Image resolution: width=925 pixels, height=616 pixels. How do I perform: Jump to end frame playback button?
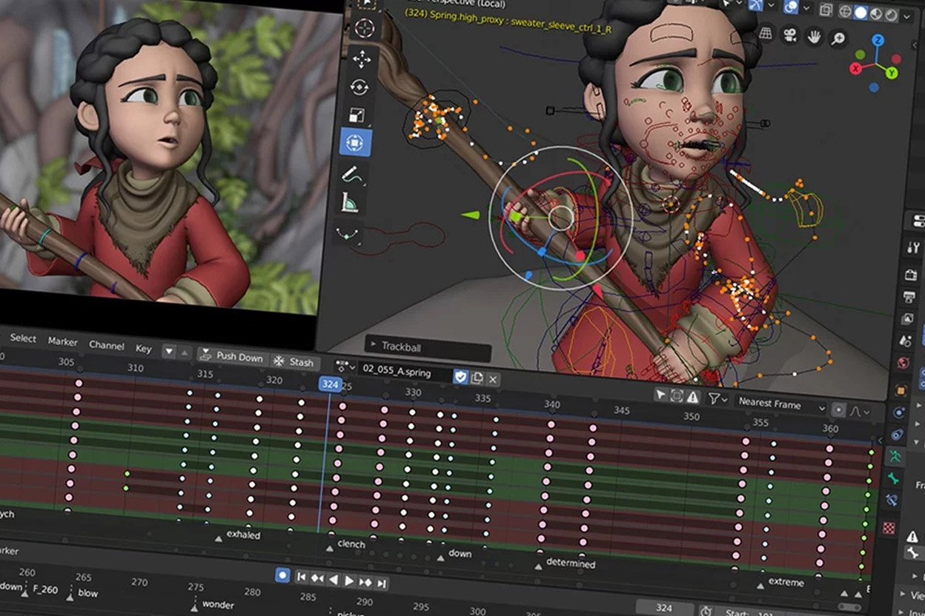click(x=382, y=583)
